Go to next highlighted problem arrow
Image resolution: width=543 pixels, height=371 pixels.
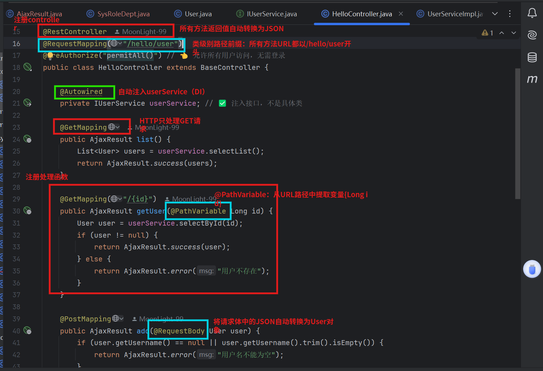point(514,33)
